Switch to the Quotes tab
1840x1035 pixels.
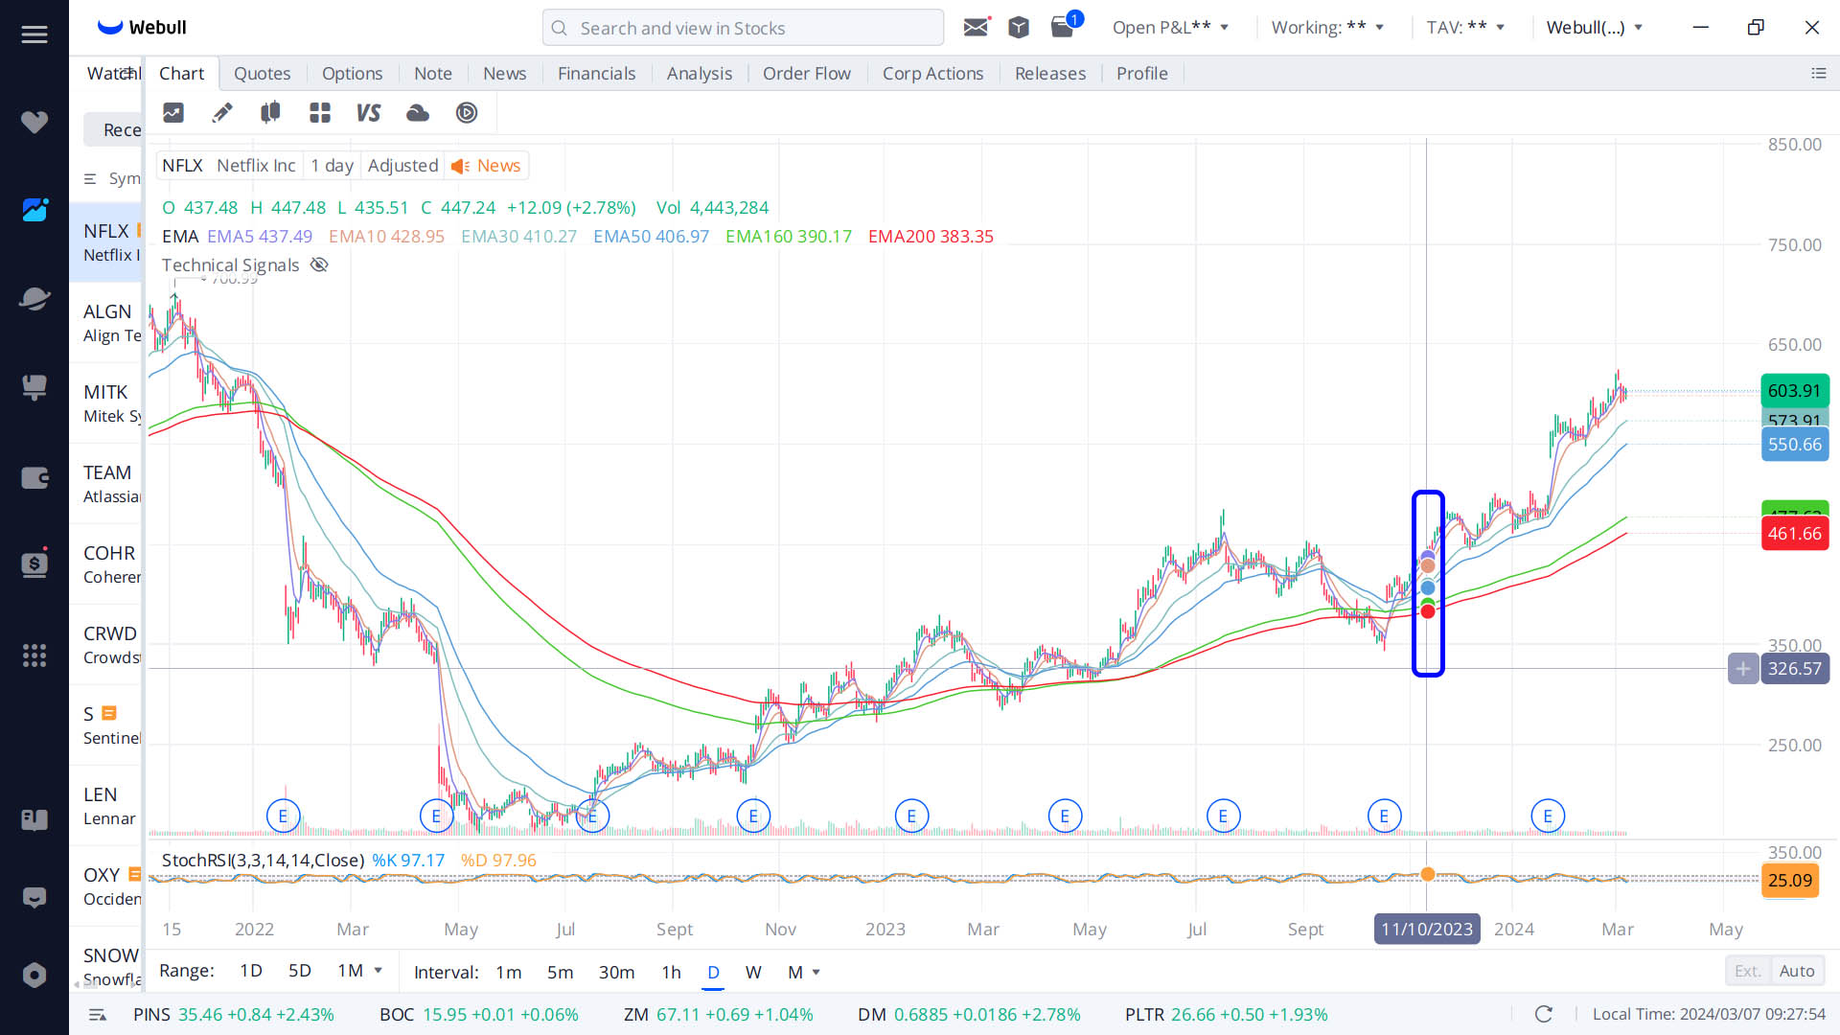262,74
